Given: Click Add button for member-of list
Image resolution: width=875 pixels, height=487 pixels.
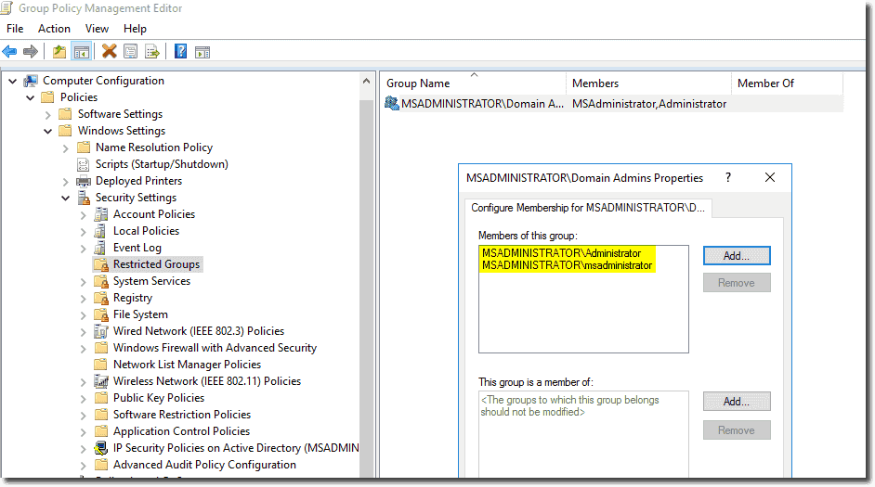Looking at the screenshot, I should [x=736, y=402].
